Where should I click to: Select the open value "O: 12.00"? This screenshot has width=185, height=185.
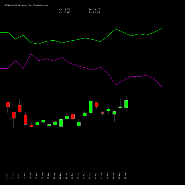click(65, 13)
